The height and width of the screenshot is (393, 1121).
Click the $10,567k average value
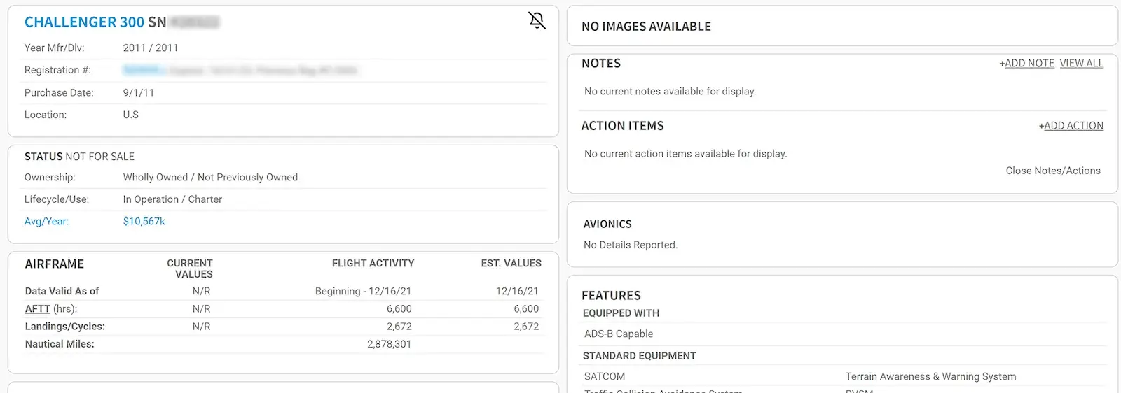tap(144, 222)
